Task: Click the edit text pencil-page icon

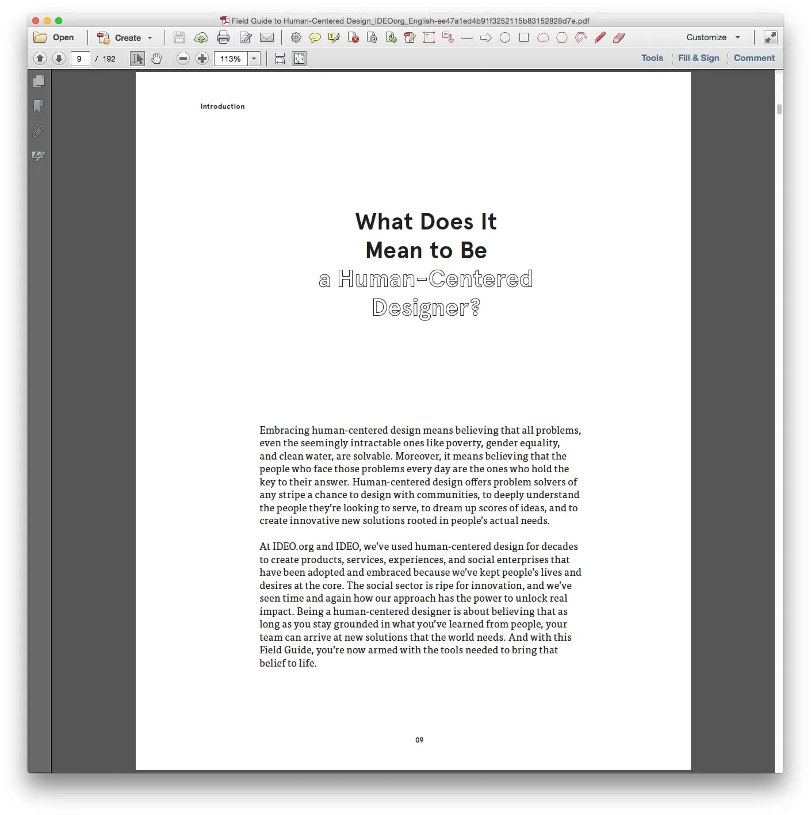Action: coord(246,37)
